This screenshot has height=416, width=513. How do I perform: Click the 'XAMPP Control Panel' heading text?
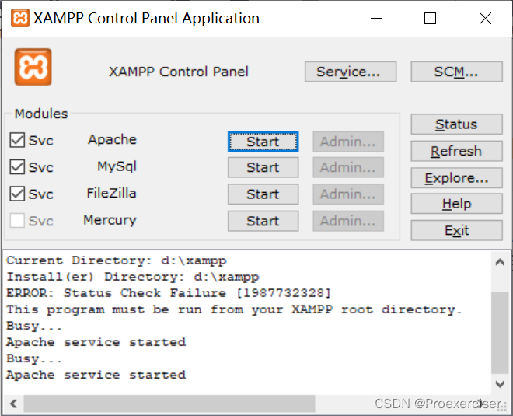tap(179, 72)
